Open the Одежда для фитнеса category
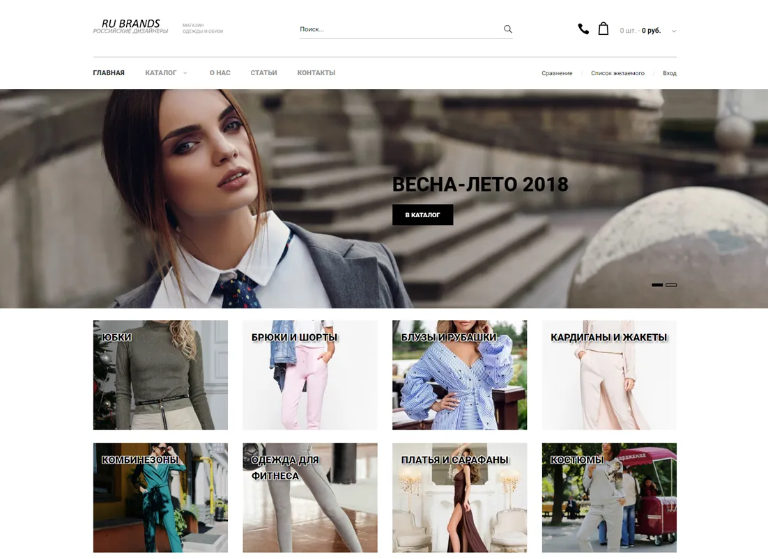768x559 pixels. pyautogui.click(x=310, y=497)
